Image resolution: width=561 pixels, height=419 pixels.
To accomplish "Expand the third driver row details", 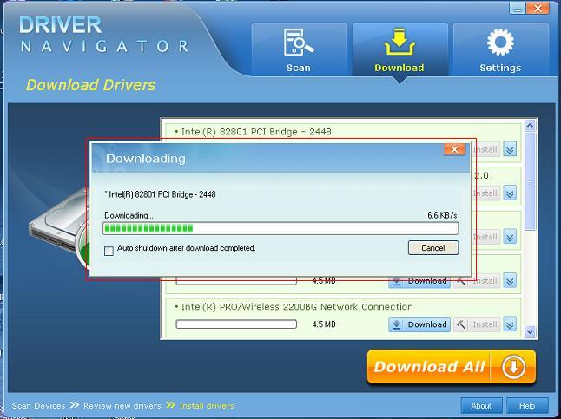I will [510, 237].
